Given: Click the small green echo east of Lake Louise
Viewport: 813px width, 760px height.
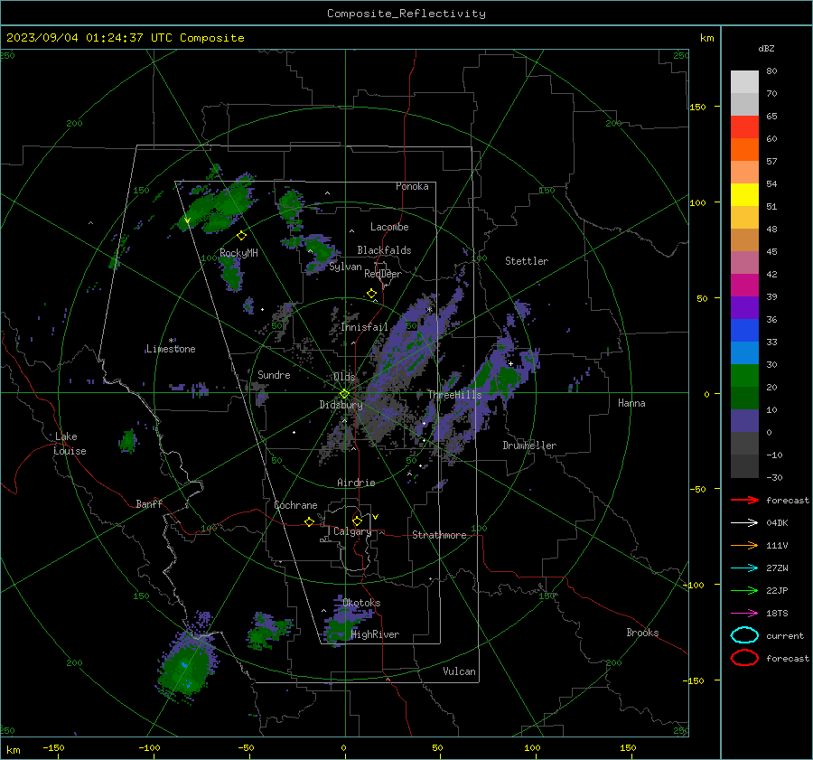Looking at the screenshot, I should tap(127, 441).
